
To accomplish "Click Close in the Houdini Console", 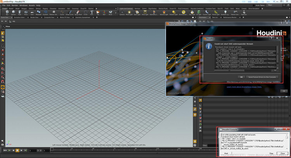I will click(282, 153).
